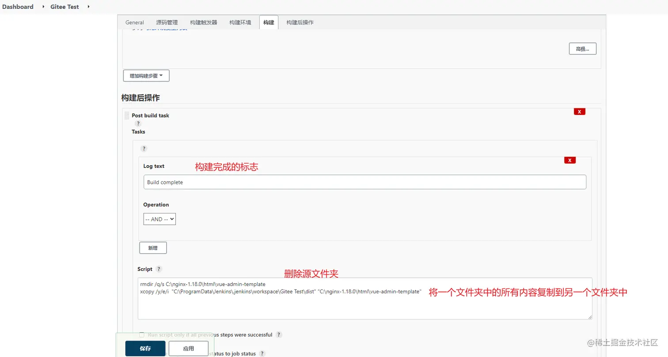Click the Script label
668x357 pixels.
point(145,269)
